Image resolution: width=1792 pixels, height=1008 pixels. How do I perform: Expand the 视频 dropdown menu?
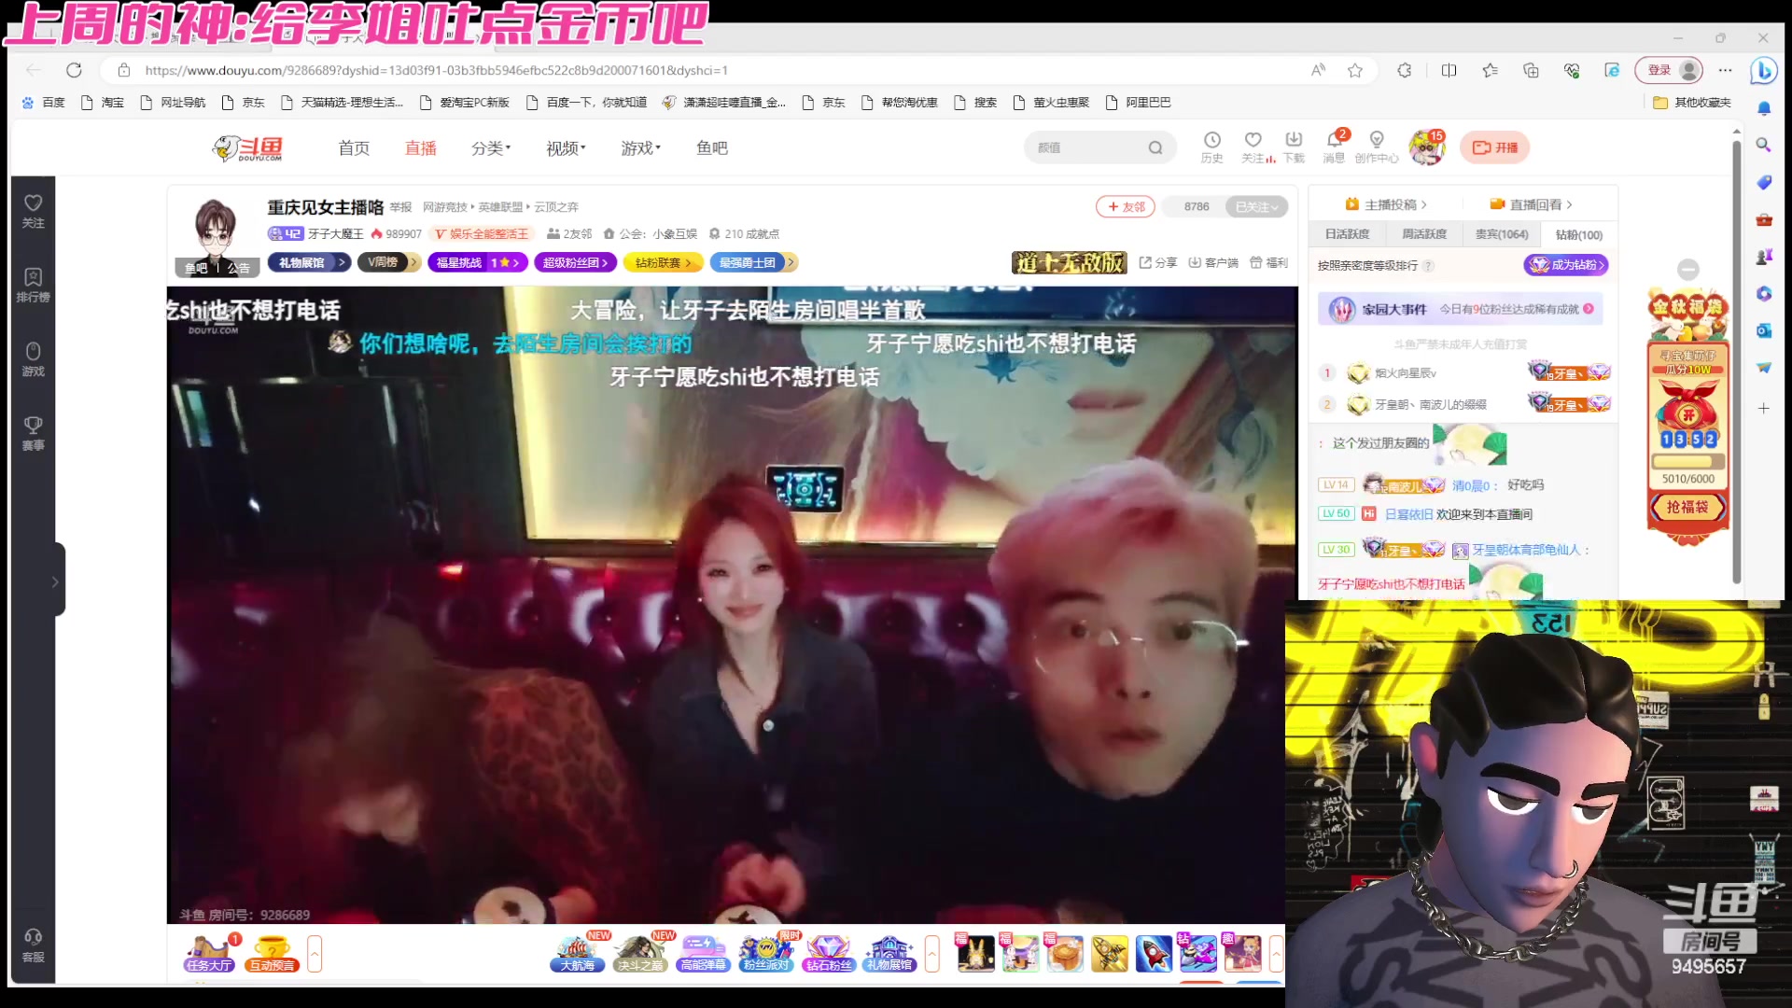566,148
